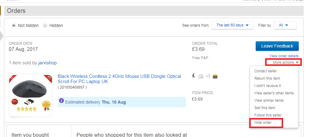Select Sell this item menu entry
Screen dimensions: 311x137
tap(265, 108)
